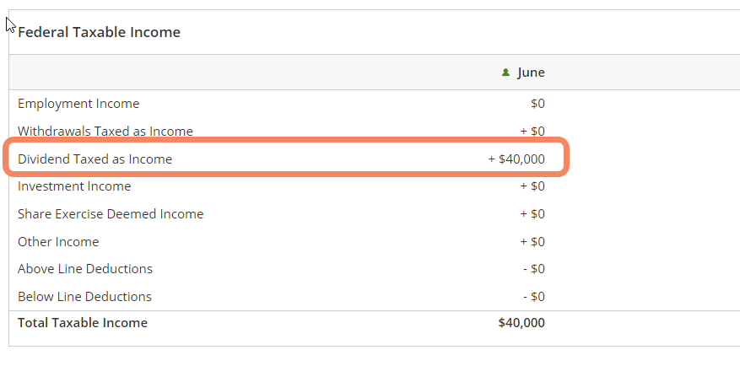The width and height of the screenshot is (740, 366).
Task: Click the Federal Taxable Income heading
Action: tap(99, 32)
